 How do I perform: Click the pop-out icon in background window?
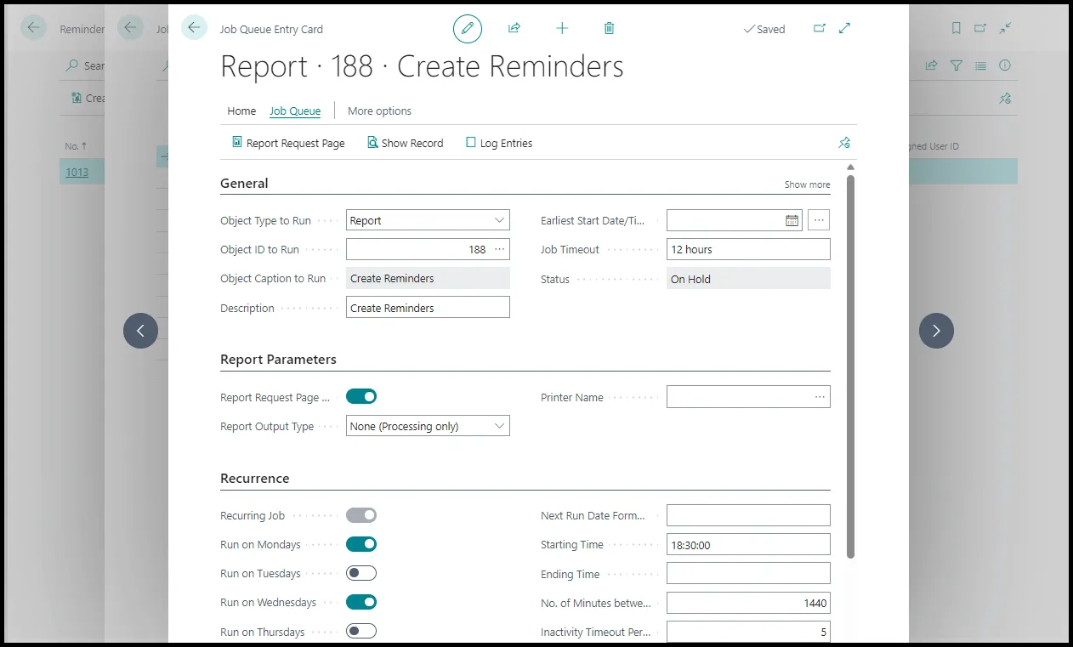tap(980, 28)
